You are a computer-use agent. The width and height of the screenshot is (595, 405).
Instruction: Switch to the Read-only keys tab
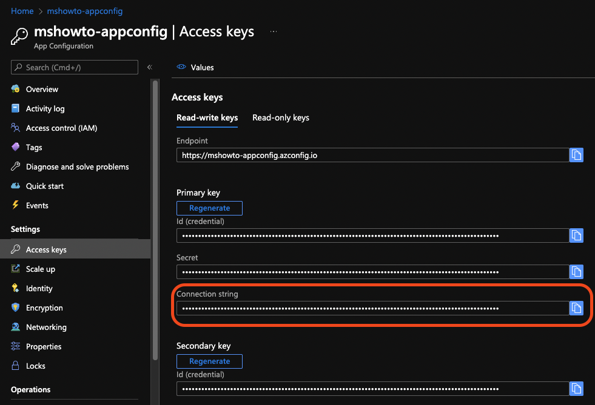[281, 118]
